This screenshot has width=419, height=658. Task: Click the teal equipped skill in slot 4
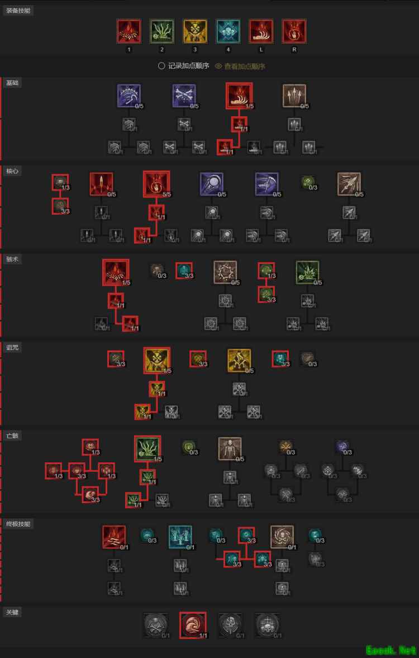pos(228,31)
